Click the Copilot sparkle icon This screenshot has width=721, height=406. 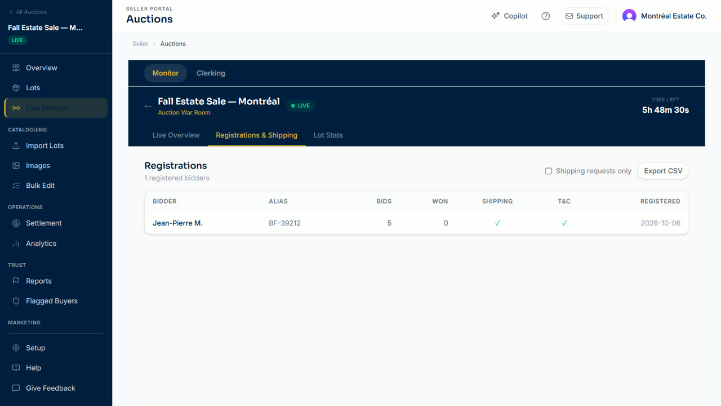(495, 16)
